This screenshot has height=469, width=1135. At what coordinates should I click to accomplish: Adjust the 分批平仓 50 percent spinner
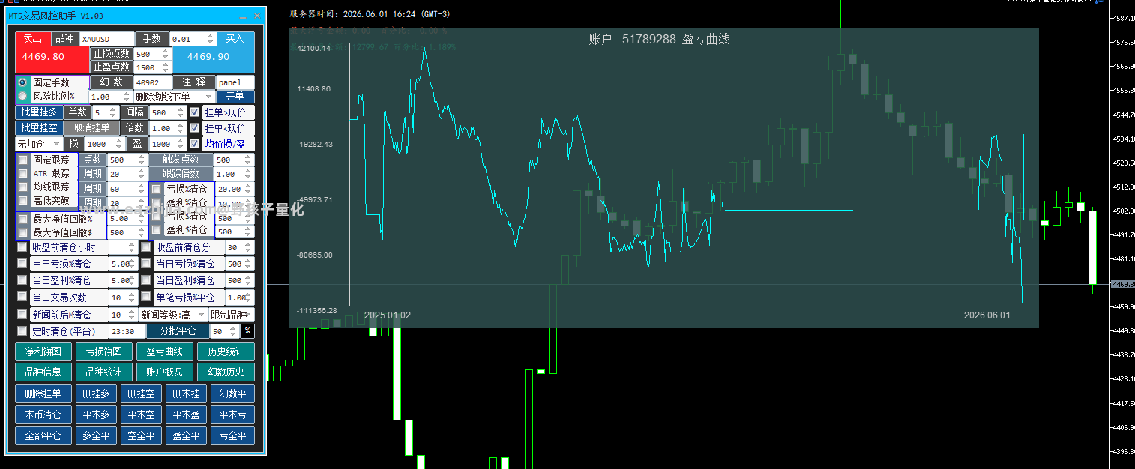pyautogui.click(x=233, y=331)
